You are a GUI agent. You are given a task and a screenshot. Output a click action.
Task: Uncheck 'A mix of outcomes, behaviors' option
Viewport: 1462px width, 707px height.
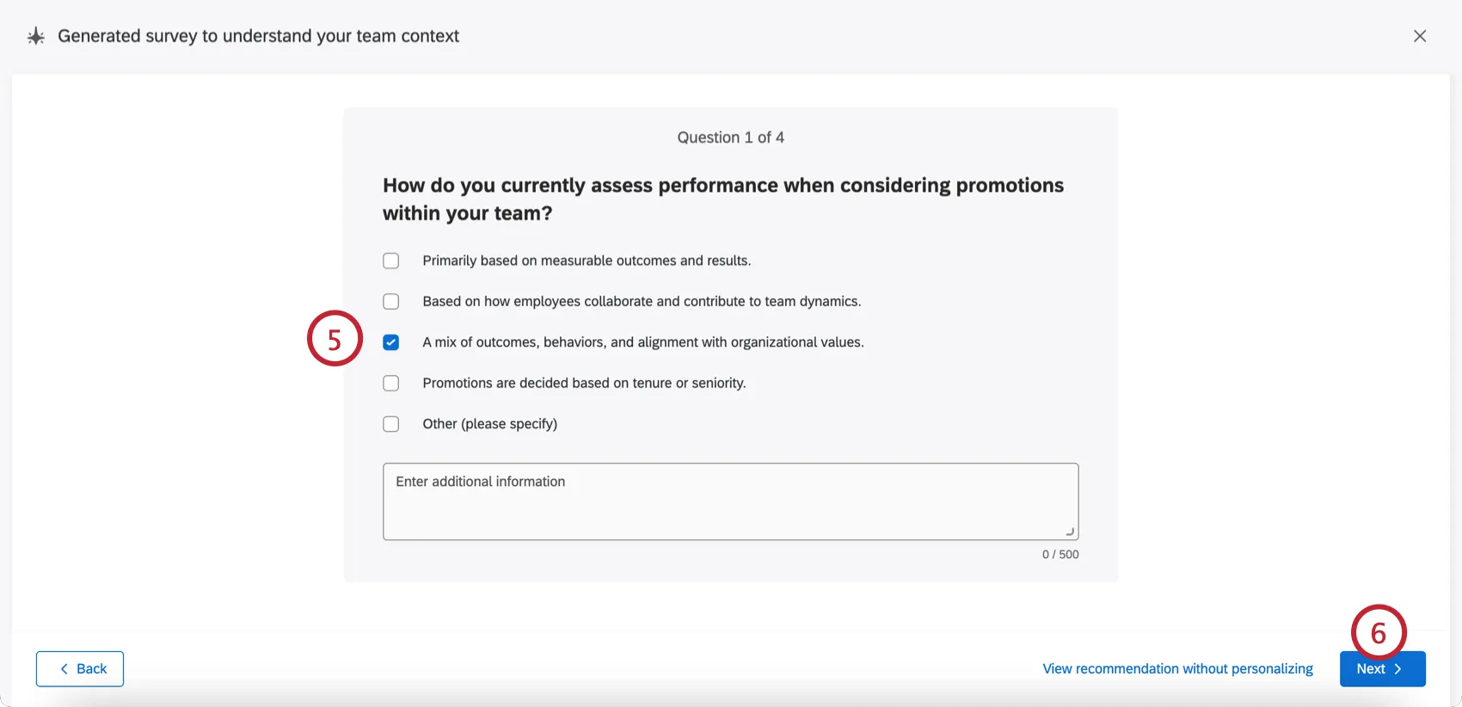pos(390,341)
